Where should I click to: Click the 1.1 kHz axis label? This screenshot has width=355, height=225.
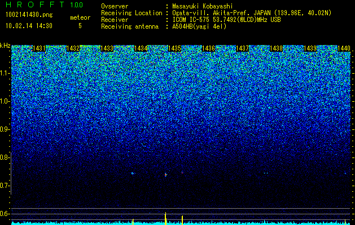tap(5, 73)
